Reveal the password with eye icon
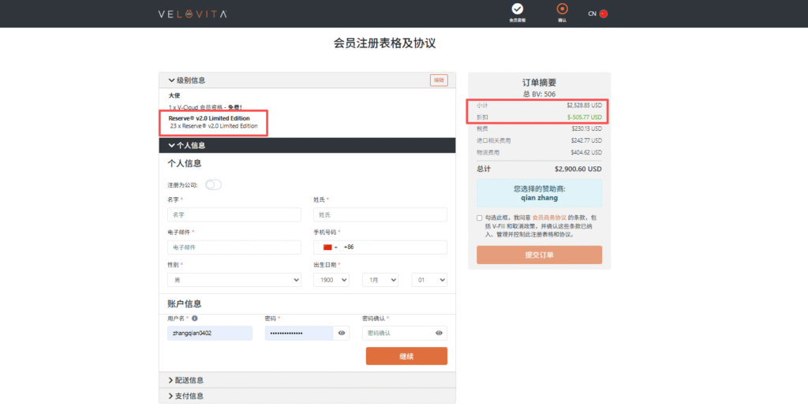The image size is (808, 410). tap(342, 334)
